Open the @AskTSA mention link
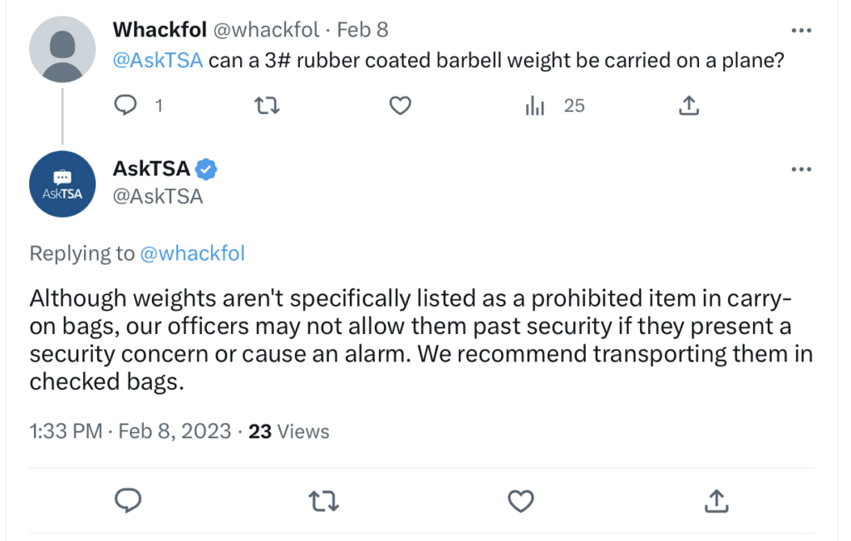 [157, 60]
